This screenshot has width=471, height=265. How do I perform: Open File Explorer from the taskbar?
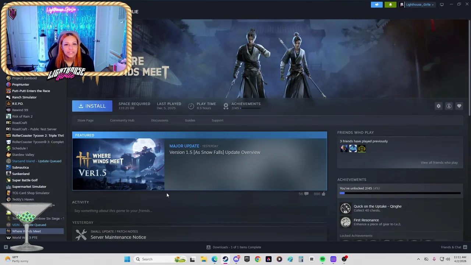tap(203, 259)
